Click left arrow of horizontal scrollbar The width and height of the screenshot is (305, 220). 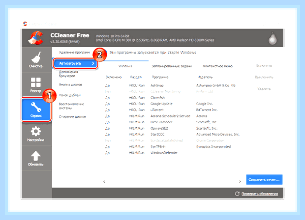(x=104, y=182)
